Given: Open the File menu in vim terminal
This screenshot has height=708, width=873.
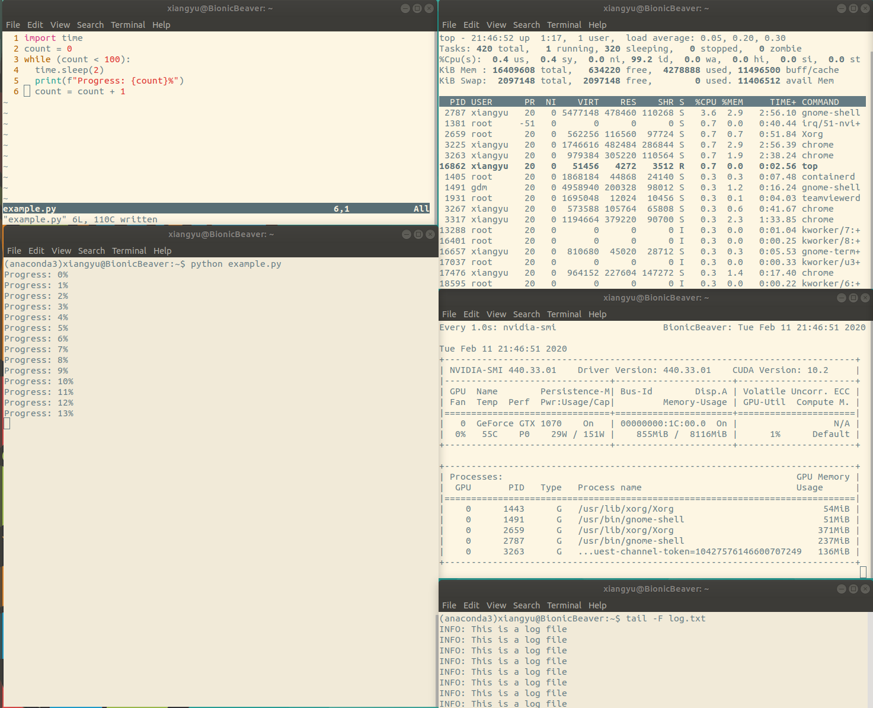Looking at the screenshot, I should pos(13,25).
